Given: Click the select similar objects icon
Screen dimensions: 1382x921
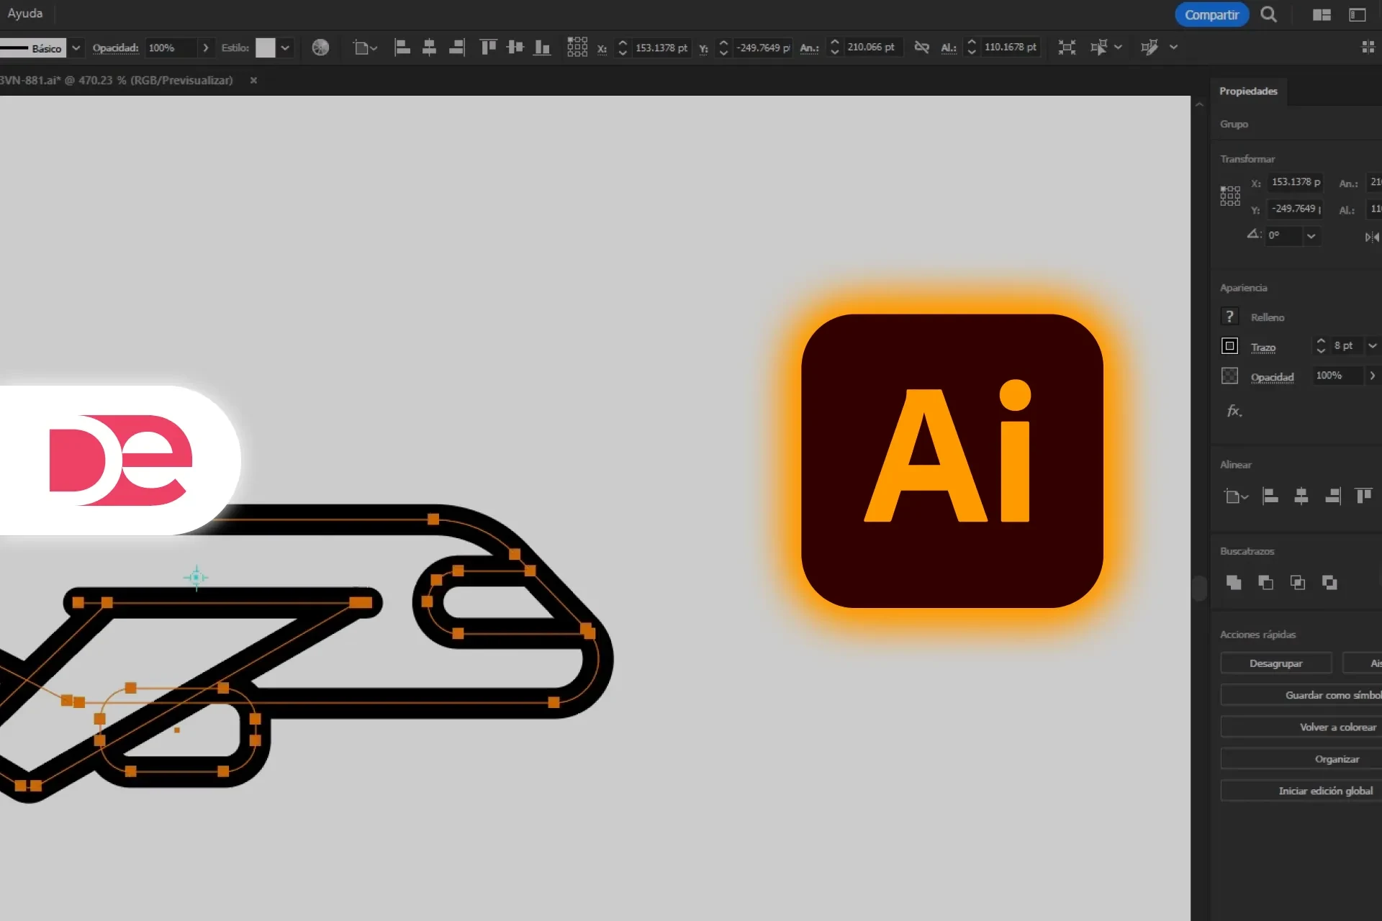Looking at the screenshot, I should (x=1098, y=47).
